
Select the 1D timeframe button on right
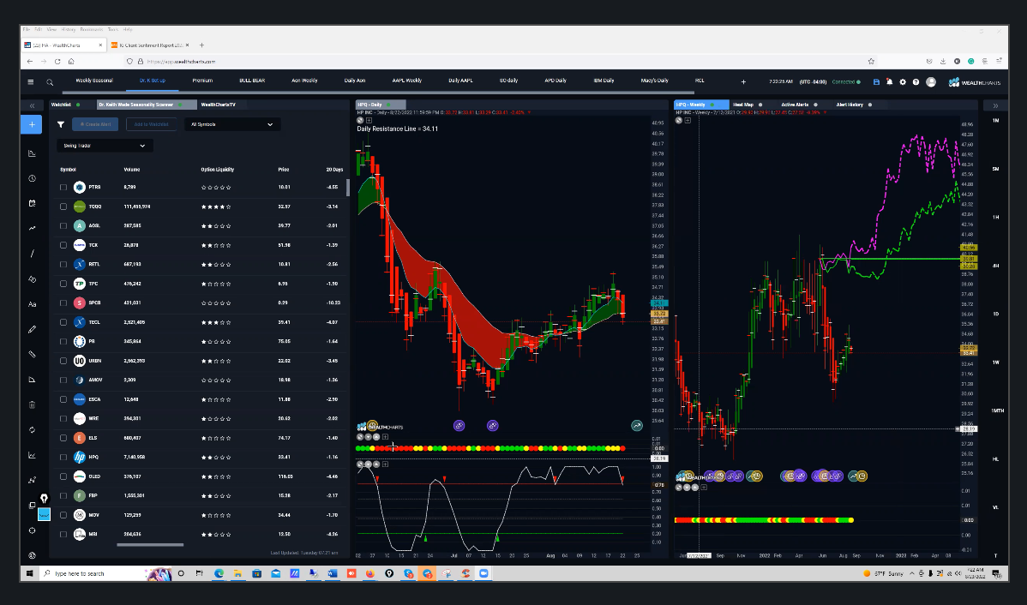(995, 314)
